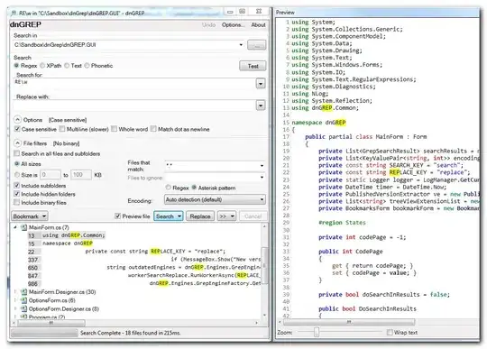Select the XPath search type radio button

tap(42, 66)
